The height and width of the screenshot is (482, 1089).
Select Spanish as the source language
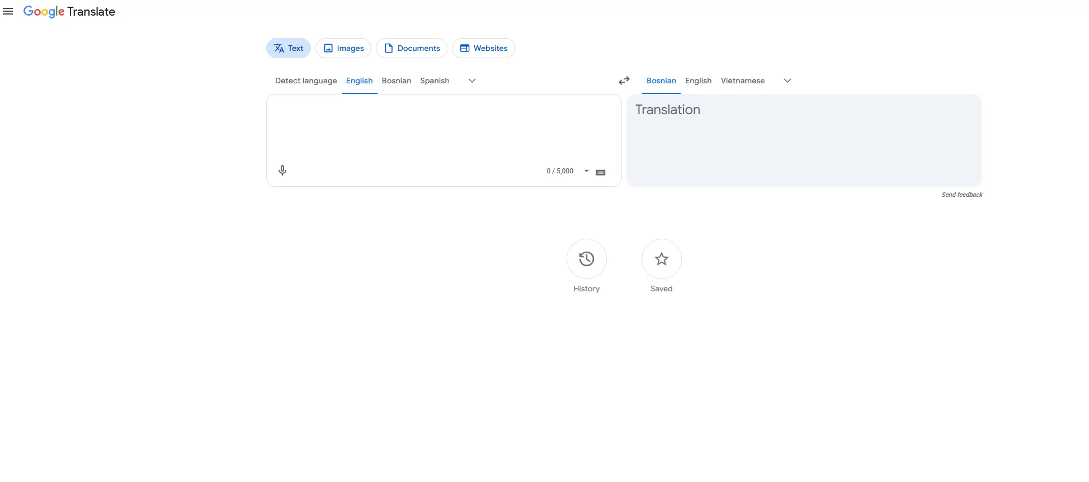435,81
